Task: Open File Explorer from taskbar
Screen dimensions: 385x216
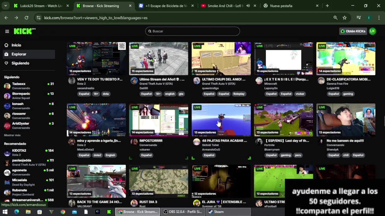Action: (28, 212)
